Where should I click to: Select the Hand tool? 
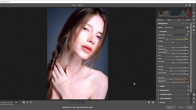[194, 95]
